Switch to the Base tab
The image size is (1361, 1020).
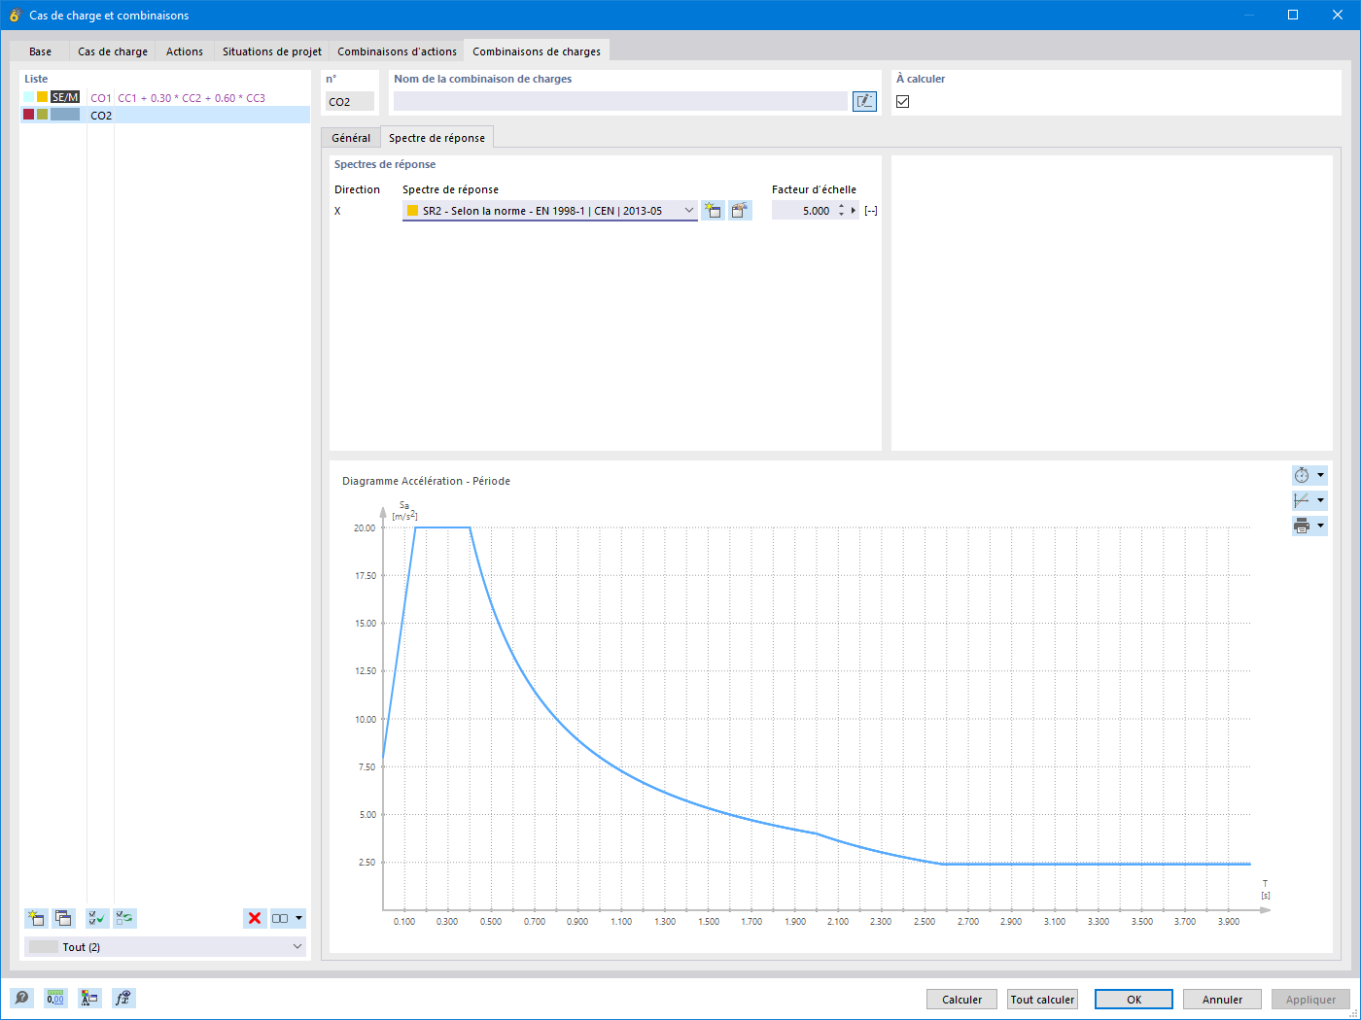[x=40, y=51]
